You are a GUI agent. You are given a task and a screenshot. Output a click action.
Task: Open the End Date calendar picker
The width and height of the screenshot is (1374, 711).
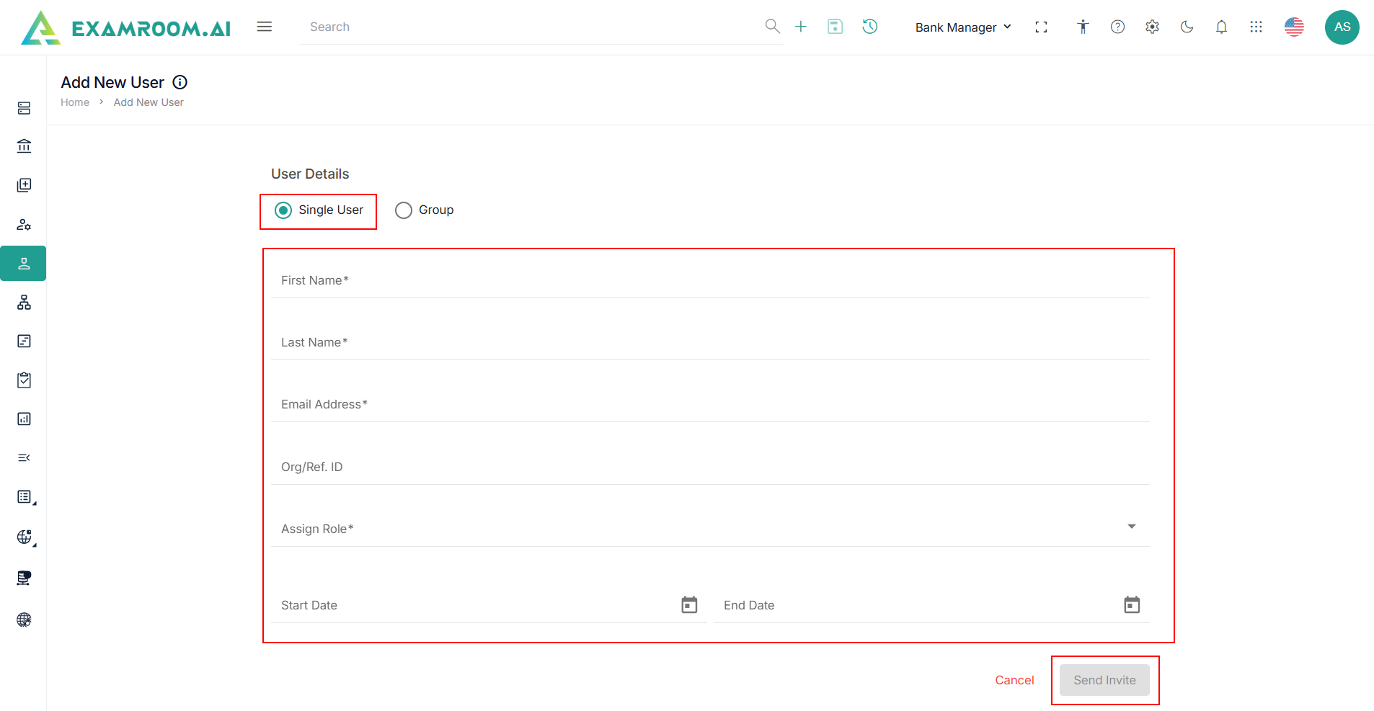coord(1132,605)
